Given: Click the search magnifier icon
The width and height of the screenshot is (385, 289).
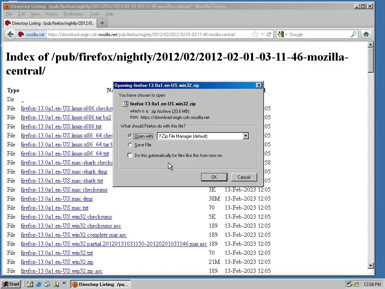Looking at the screenshot, I should (353, 34).
